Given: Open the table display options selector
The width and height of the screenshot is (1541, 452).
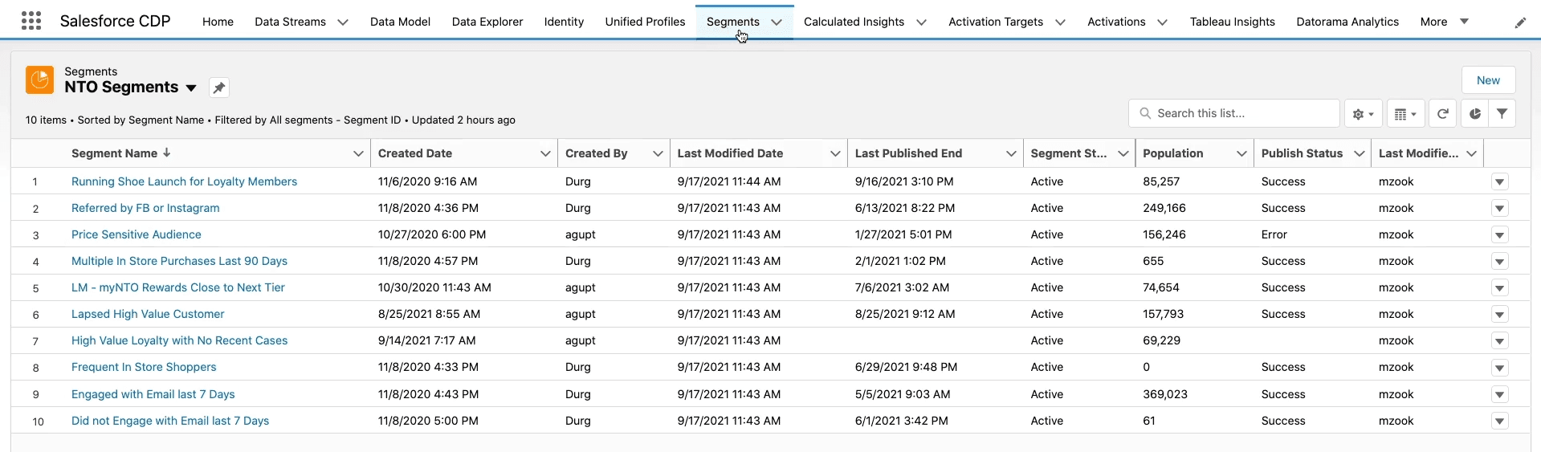Looking at the screenshot, I should (1404, 114).
